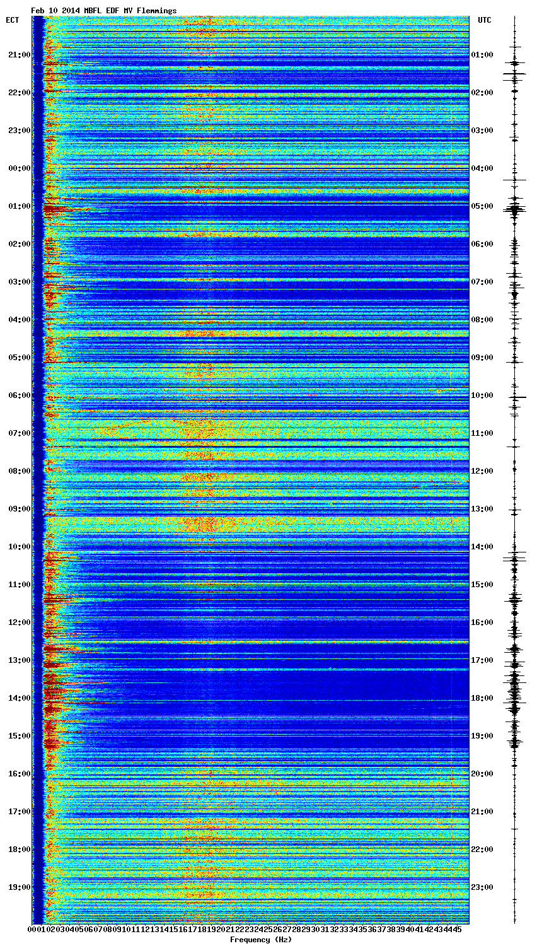
Task: Click the large seismogram burst near 05:00 UTC
Action: click(515, 209)
